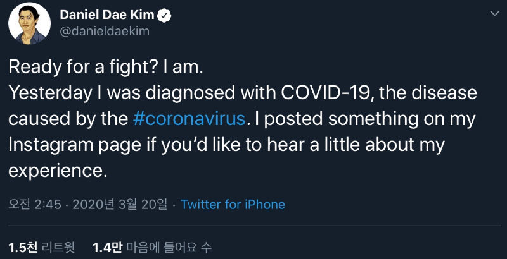Click the 마음에 들어요 수 label
The width and height of the screenshot is (507, 259).
pyautogui.click(x=168, y=248)
